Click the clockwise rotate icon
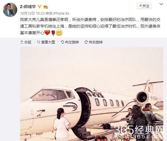This screenshot has height=141, width=167. tap(86, 42)
